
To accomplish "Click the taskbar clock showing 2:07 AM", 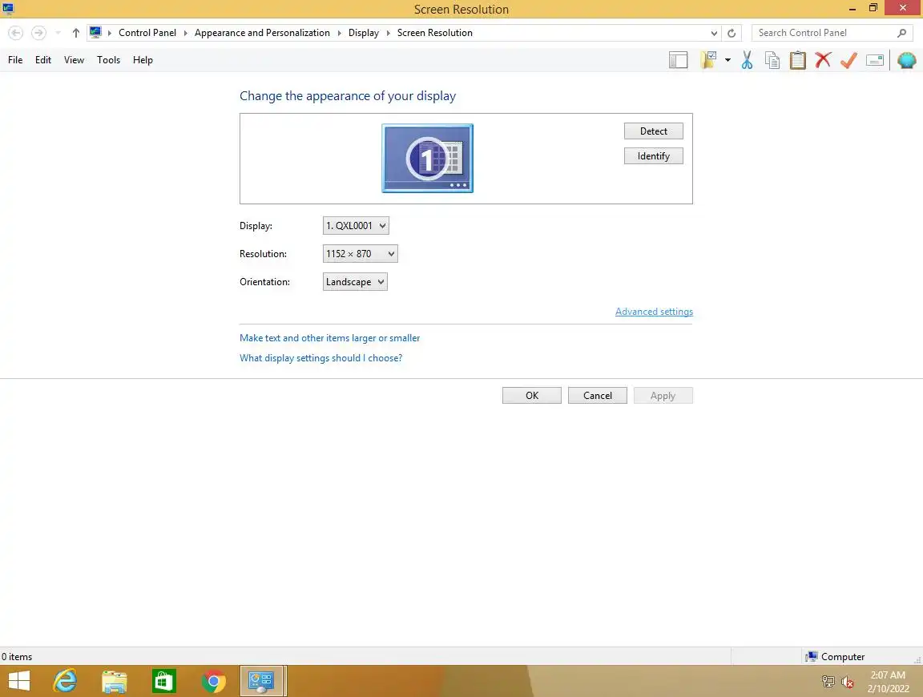I will tap(888, 682).
